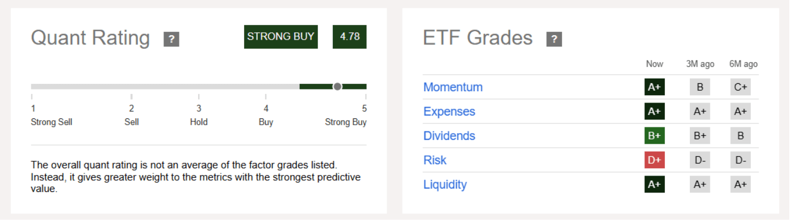Click the Quant Rating help question icon
Viewport: 791px width, 222px height.
tap(171, 39)
